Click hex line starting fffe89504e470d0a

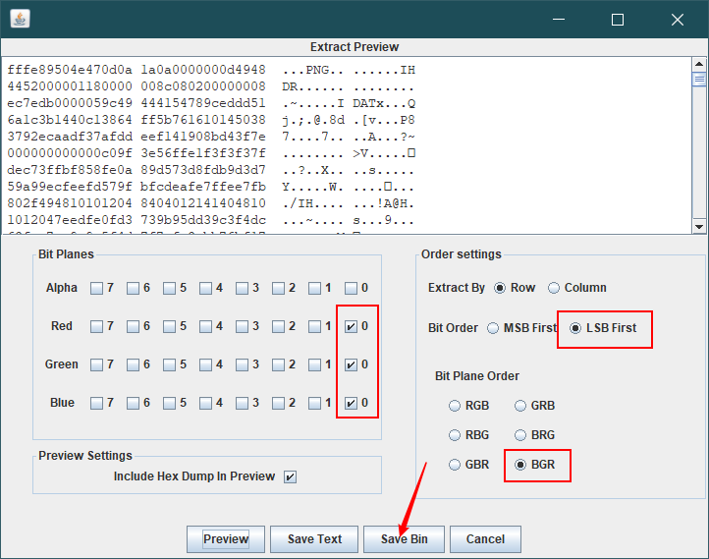(211, 70)
